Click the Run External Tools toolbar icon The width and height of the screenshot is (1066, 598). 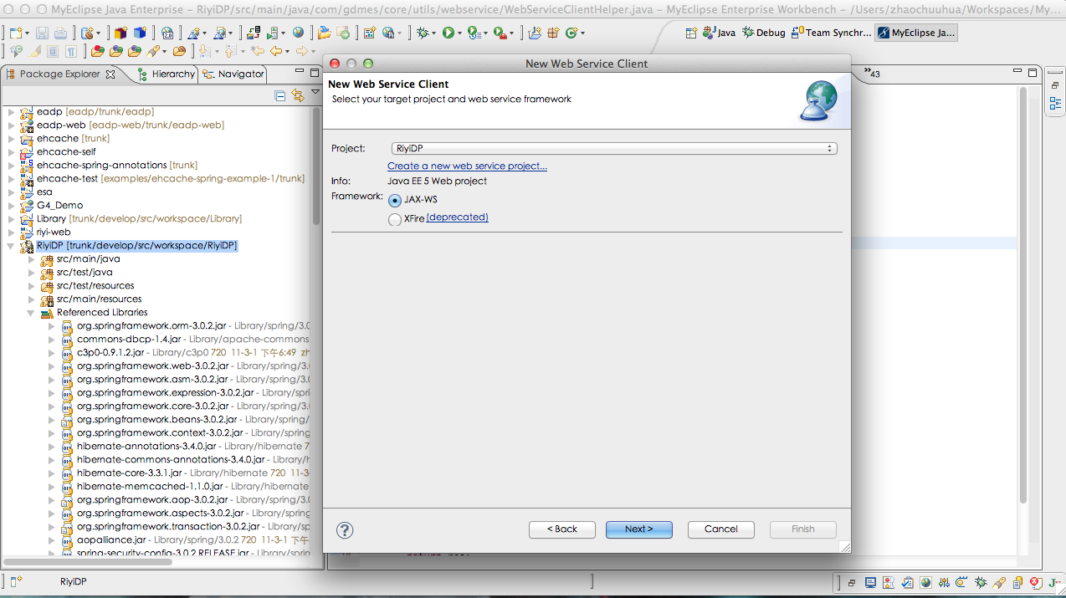tap(500, 33)
